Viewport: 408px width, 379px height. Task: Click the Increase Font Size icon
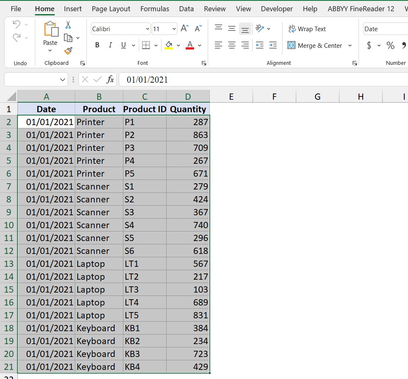pyautogui.click(x=185, y=28)
